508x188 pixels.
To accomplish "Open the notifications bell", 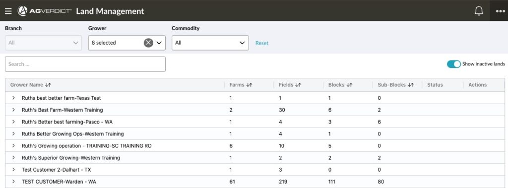I will [x=479, y=11].
